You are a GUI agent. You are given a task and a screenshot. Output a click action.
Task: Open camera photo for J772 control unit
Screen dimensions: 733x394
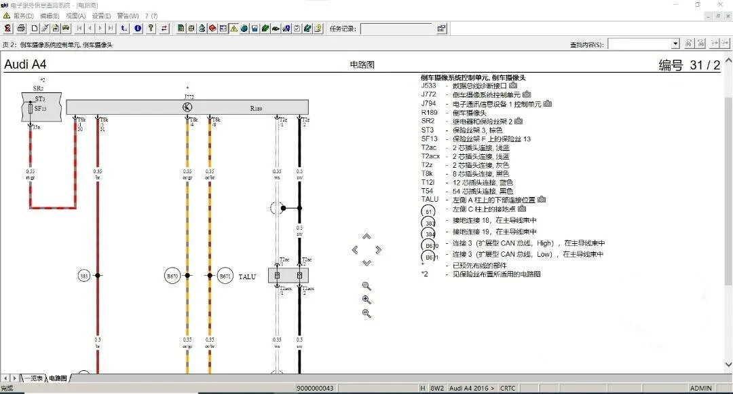(x=527, y=94)
